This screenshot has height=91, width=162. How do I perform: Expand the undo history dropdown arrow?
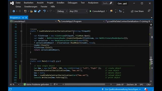point(48,11)
